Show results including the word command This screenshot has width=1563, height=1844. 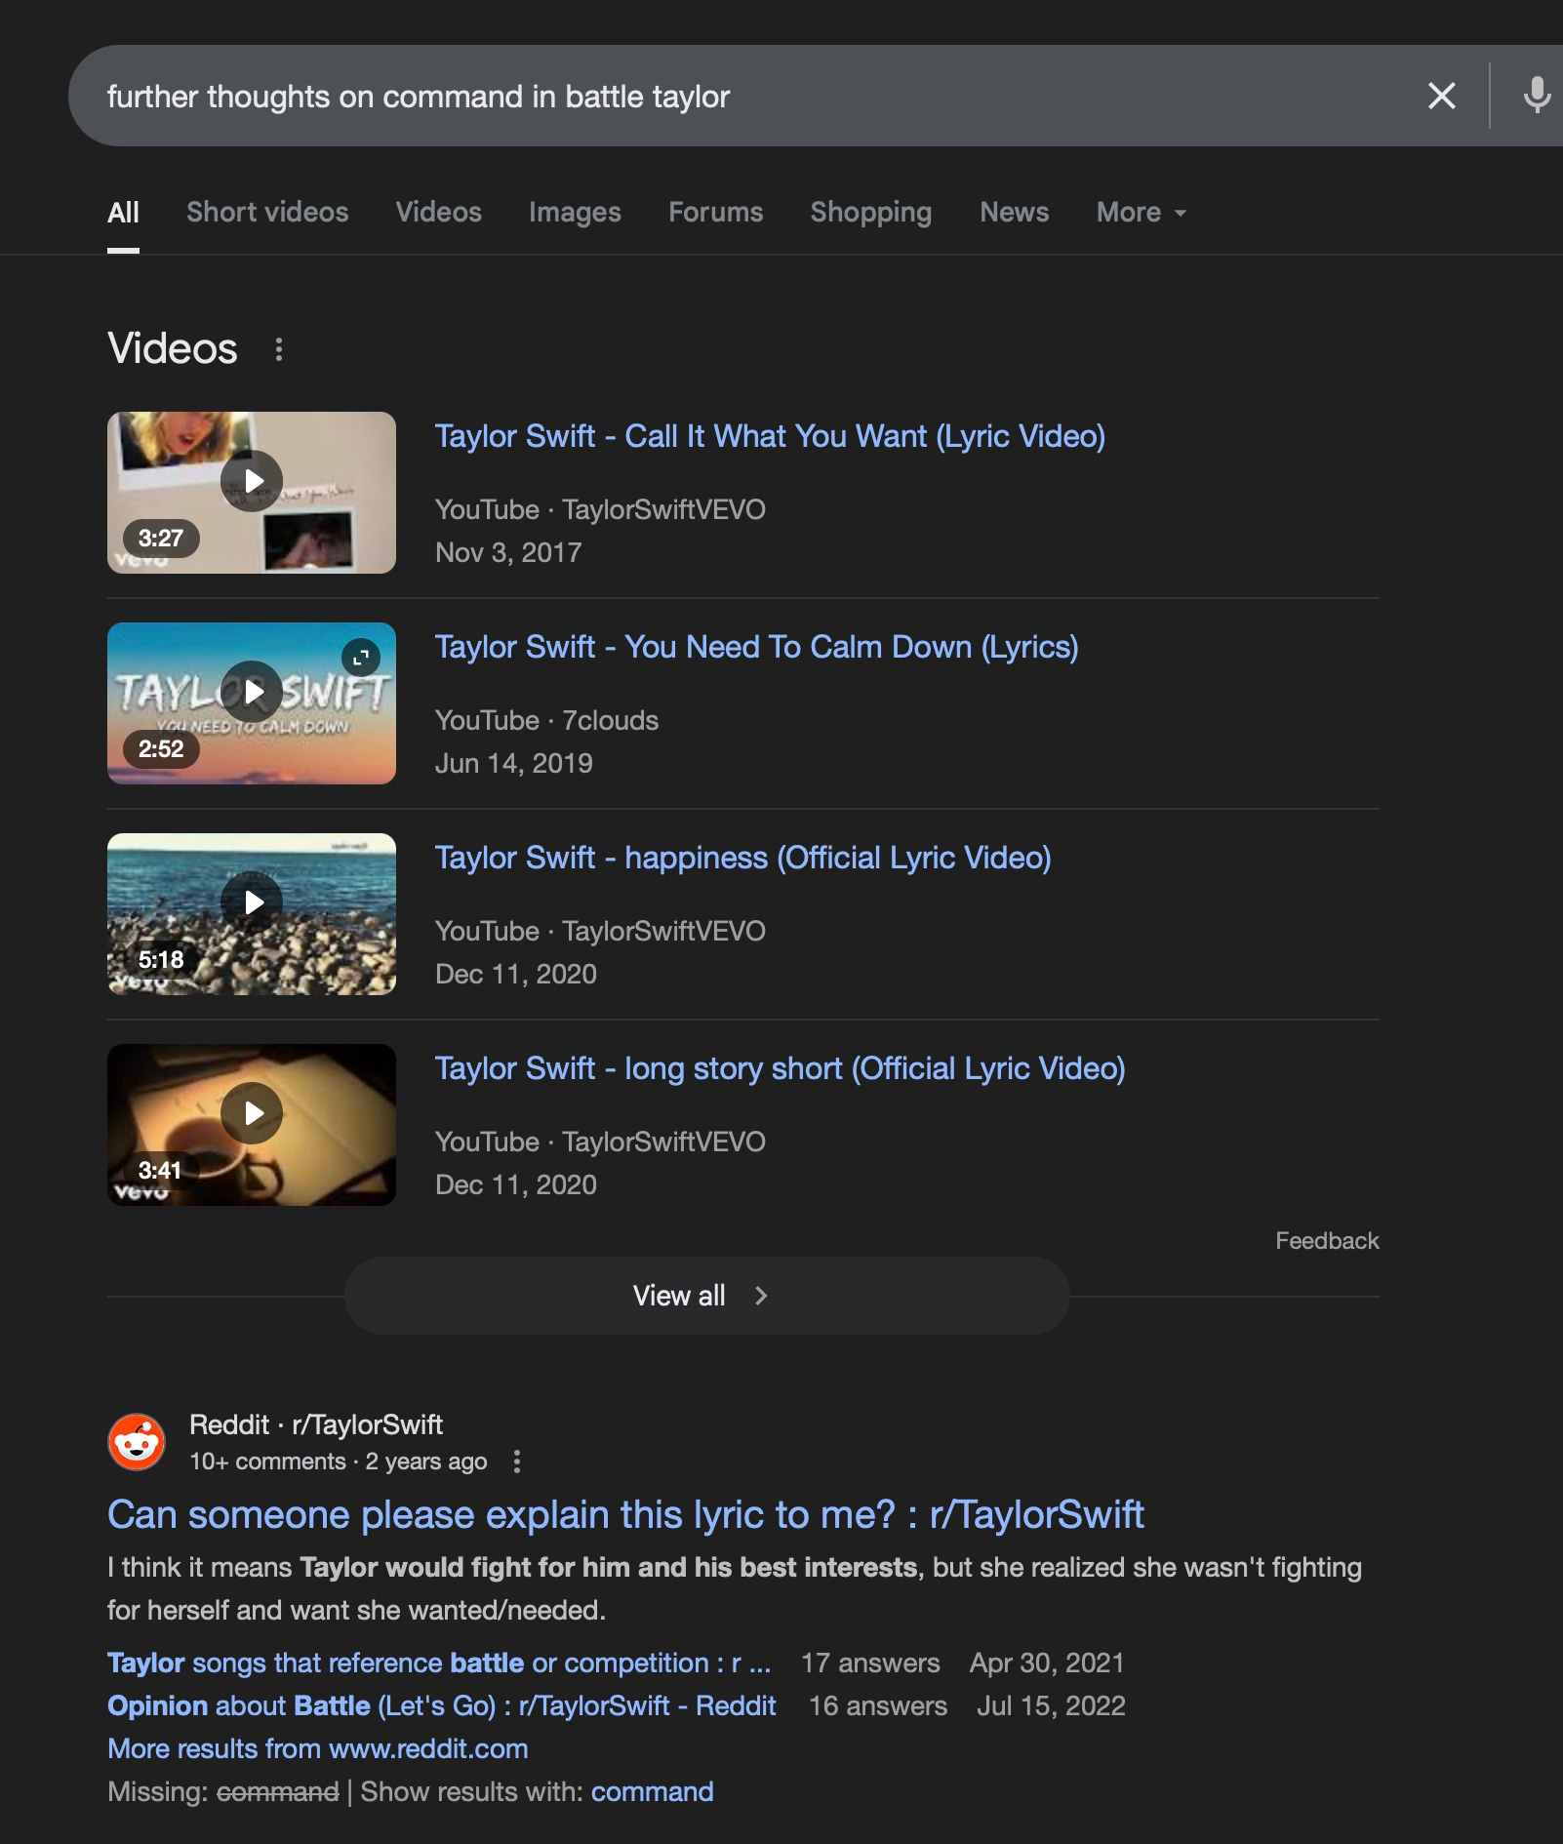[x=652, y=1791]
